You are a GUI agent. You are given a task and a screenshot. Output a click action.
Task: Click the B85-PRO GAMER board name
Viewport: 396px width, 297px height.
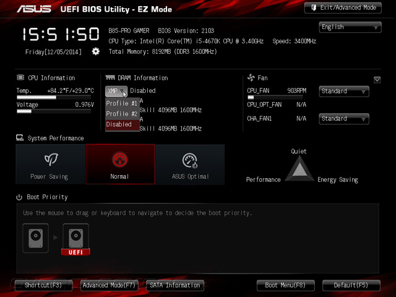(129, 31)
